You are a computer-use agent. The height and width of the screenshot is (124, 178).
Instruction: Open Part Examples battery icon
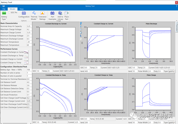pos(52,13)
